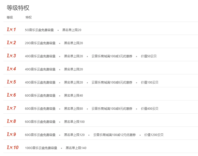Click the 价值400云贝 text
The image size is (198, 156).
tap(150, 109)
